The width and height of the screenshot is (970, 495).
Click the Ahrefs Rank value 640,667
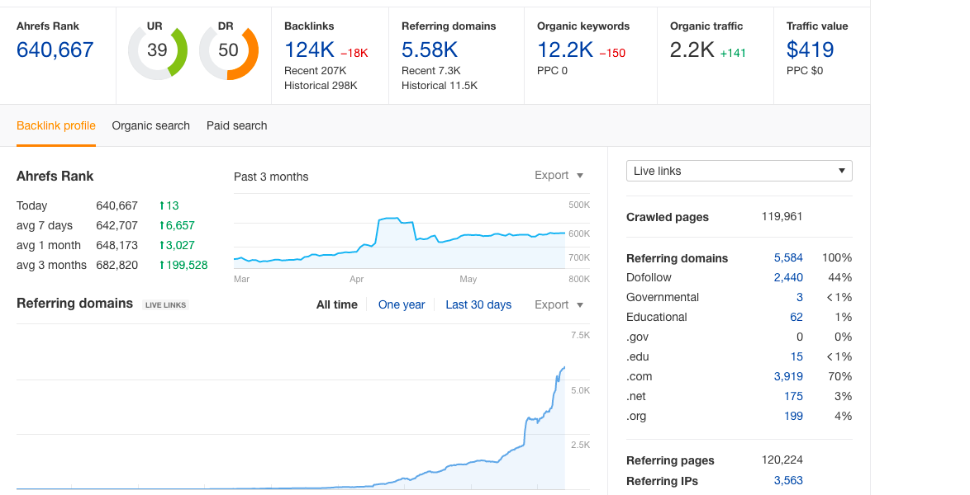click(54, 49)
